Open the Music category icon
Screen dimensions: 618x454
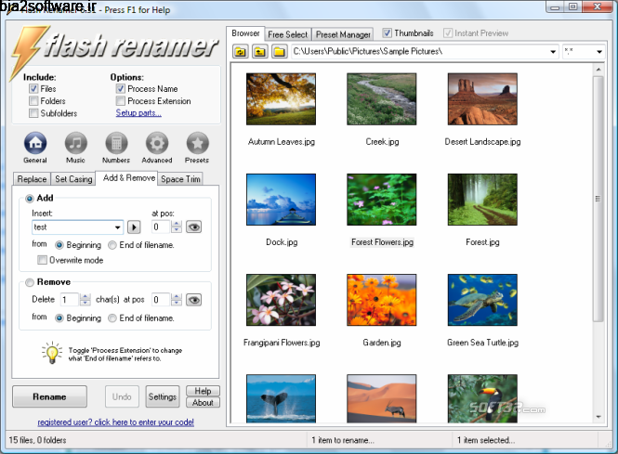pyautogui.click(x=76, y=144)
